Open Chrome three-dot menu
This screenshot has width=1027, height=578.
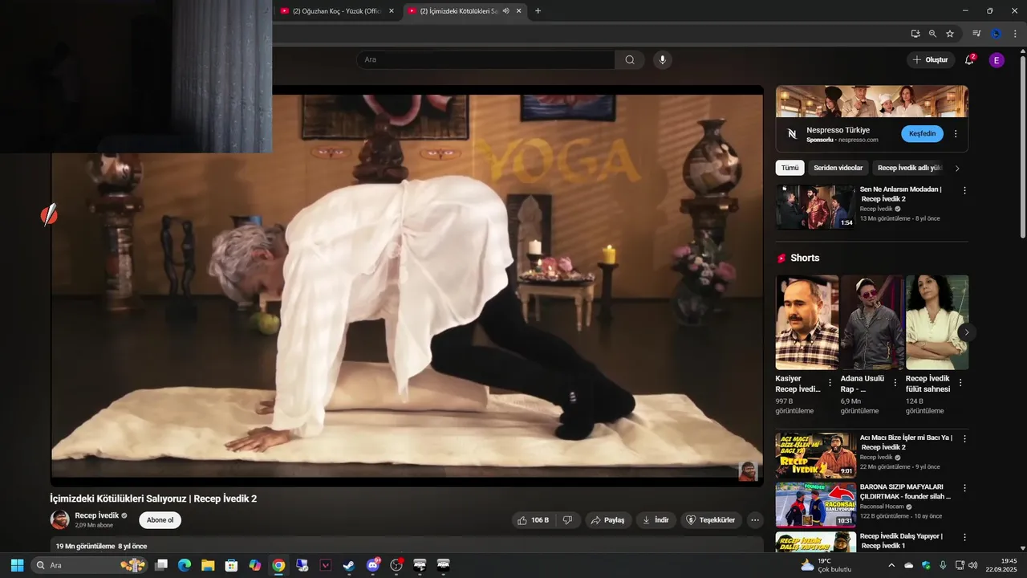coord(1015,34)
